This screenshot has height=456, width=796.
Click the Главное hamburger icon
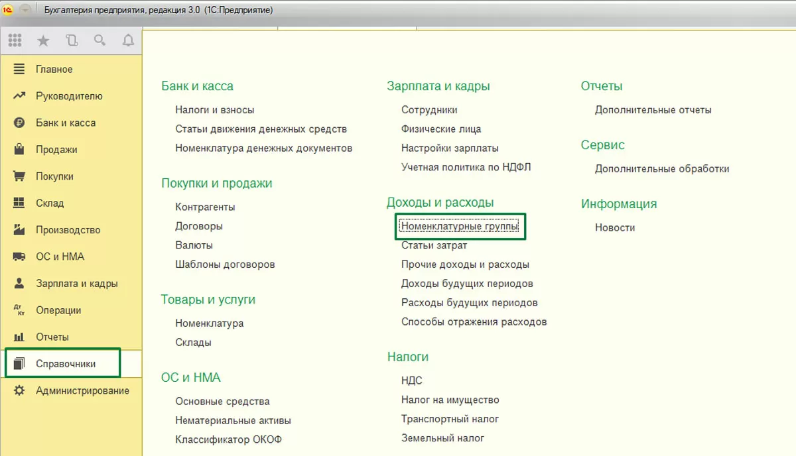19,69
